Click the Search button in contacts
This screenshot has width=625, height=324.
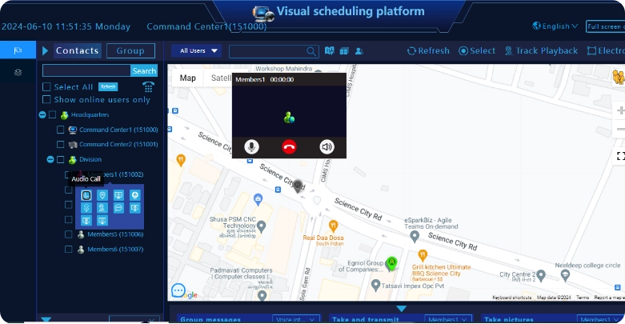tap(144, 71)
